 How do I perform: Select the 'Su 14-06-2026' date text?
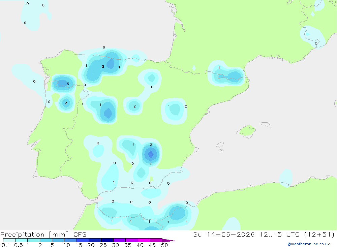(224, 234)
